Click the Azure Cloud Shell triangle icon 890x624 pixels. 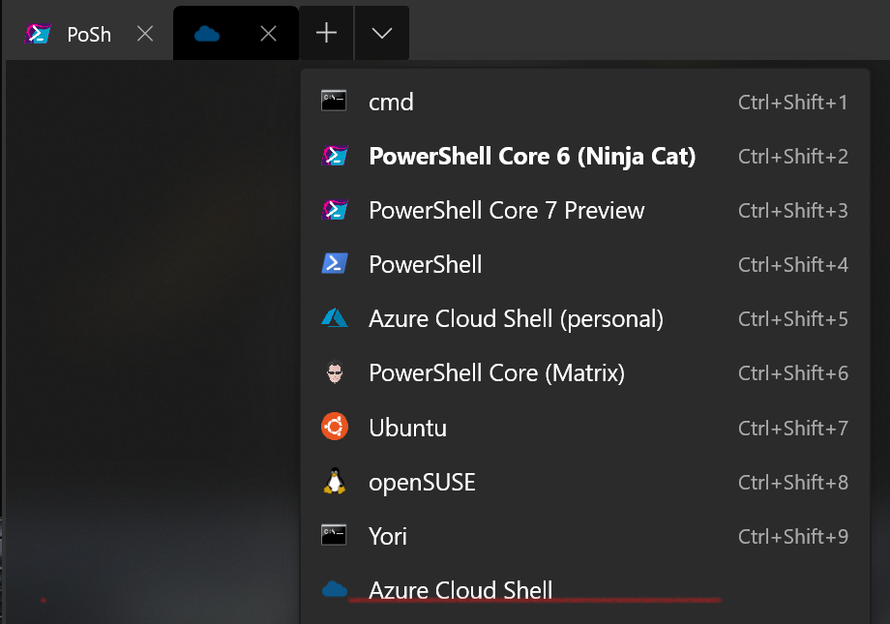(x=334, y=318)
